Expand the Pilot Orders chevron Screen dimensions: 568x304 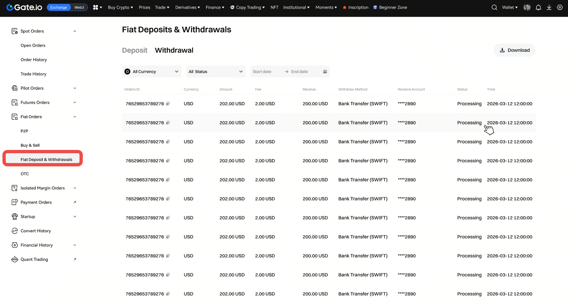(x=75, y=88)
